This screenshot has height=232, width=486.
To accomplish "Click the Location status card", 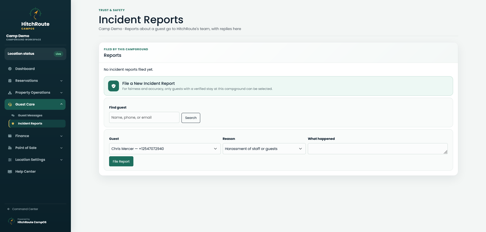I will pyautogui.click(x=35, y=54).
